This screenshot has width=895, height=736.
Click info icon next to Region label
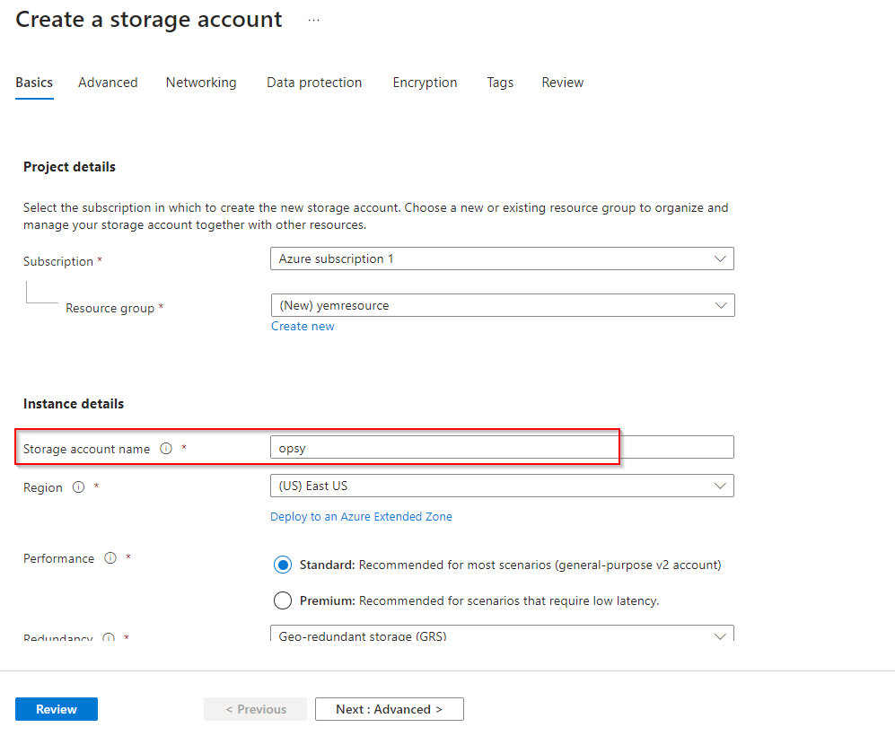78,487
